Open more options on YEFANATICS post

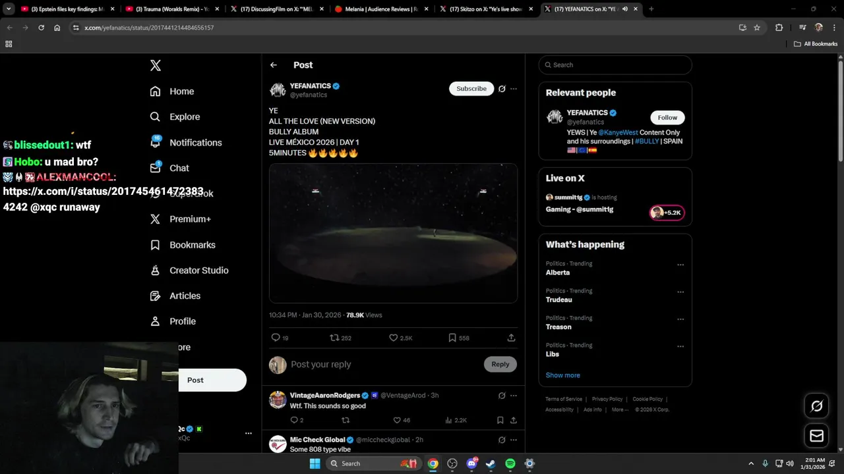tap(514, 89)
